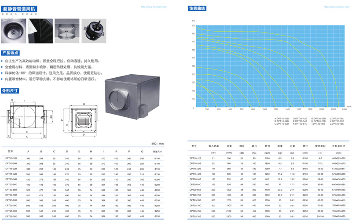352x224 pixels.
Task: Click the 噪音 column header
Action: pyautogui.click(x=242, y=146)
